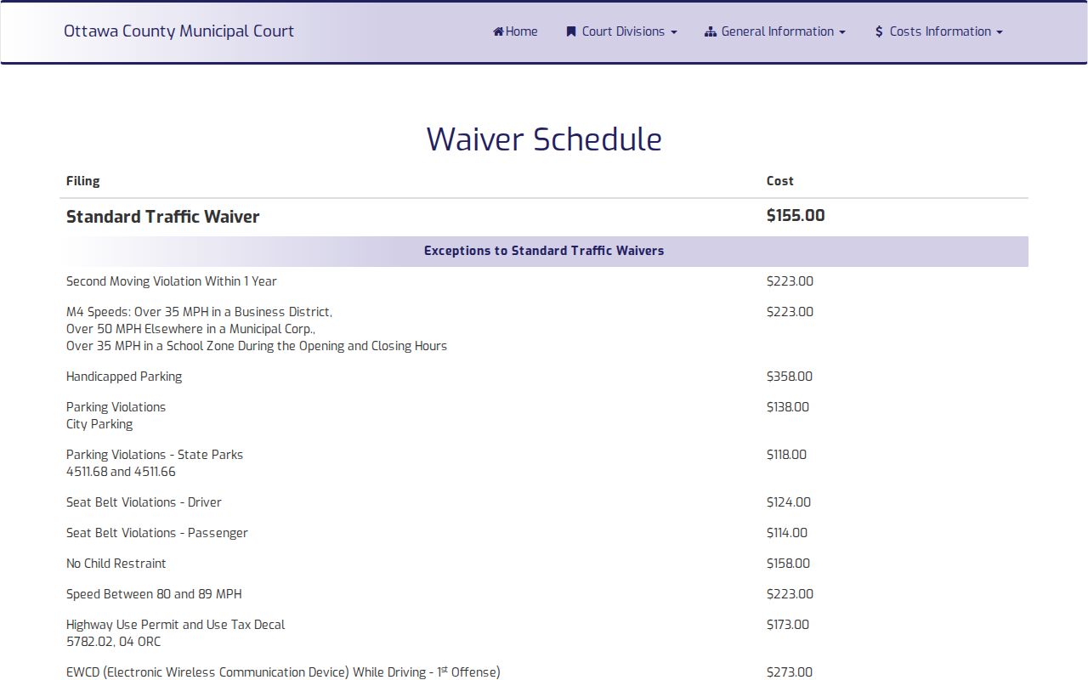Expand the General Information dropdown caret
The width and height of the screenshot is (1088, 680).
[842, 32]
